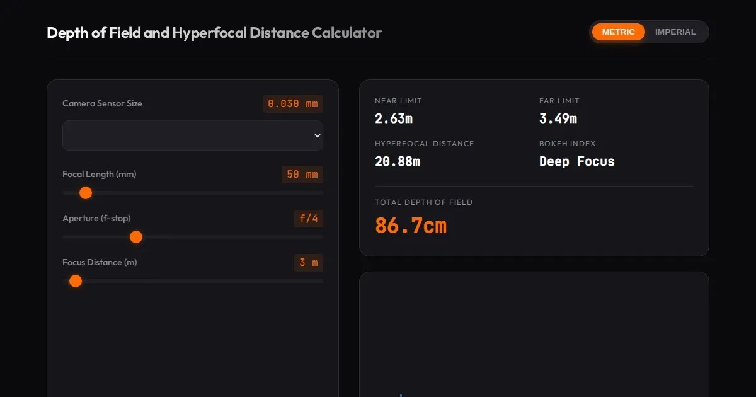756x397 pixels.
Task: Select the Hyperfocal Distance value 20.88m
Action: [397, 162]
